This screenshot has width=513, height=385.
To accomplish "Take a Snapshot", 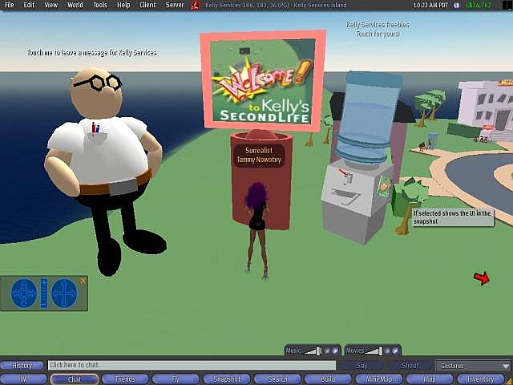I will (x=227, y=379).
